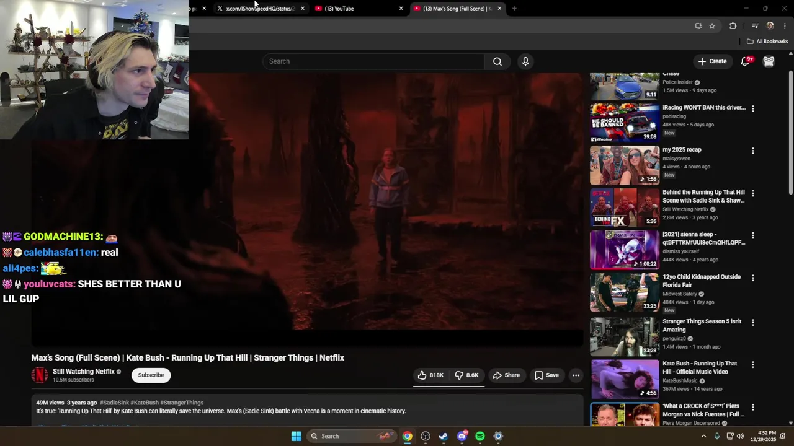Open options for 12yo Child Kidnapped video
The width and height of the screenshot is (794, 446).
tap(753, 278)
